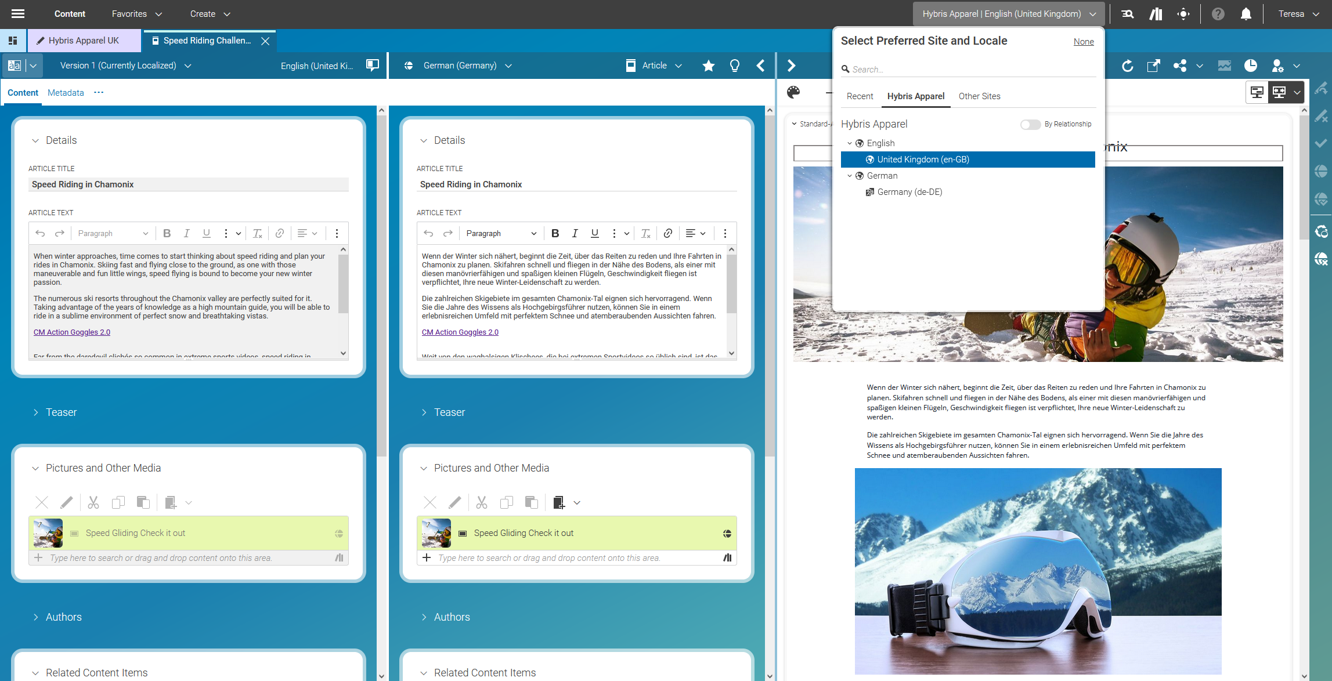
Task: Click the None link in the locale popup
Action: 1083,42
